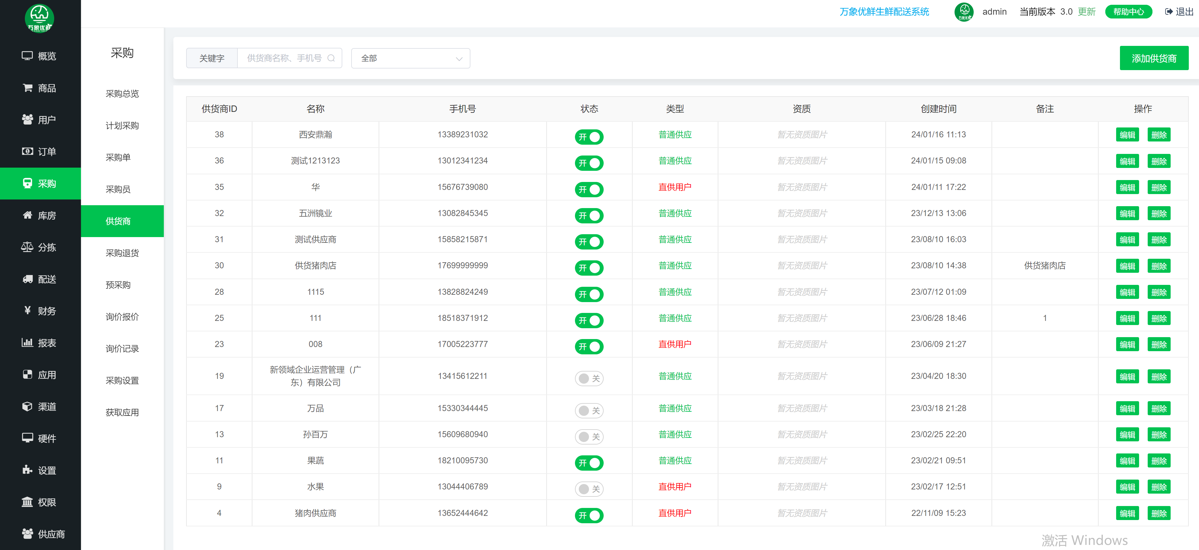Click the 退出 logout icon

pyautogui.click(x=1168, y=12)
